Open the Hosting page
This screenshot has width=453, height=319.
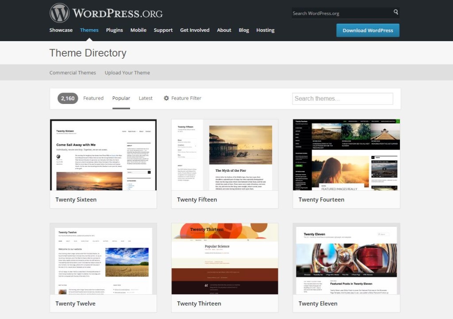265,30
